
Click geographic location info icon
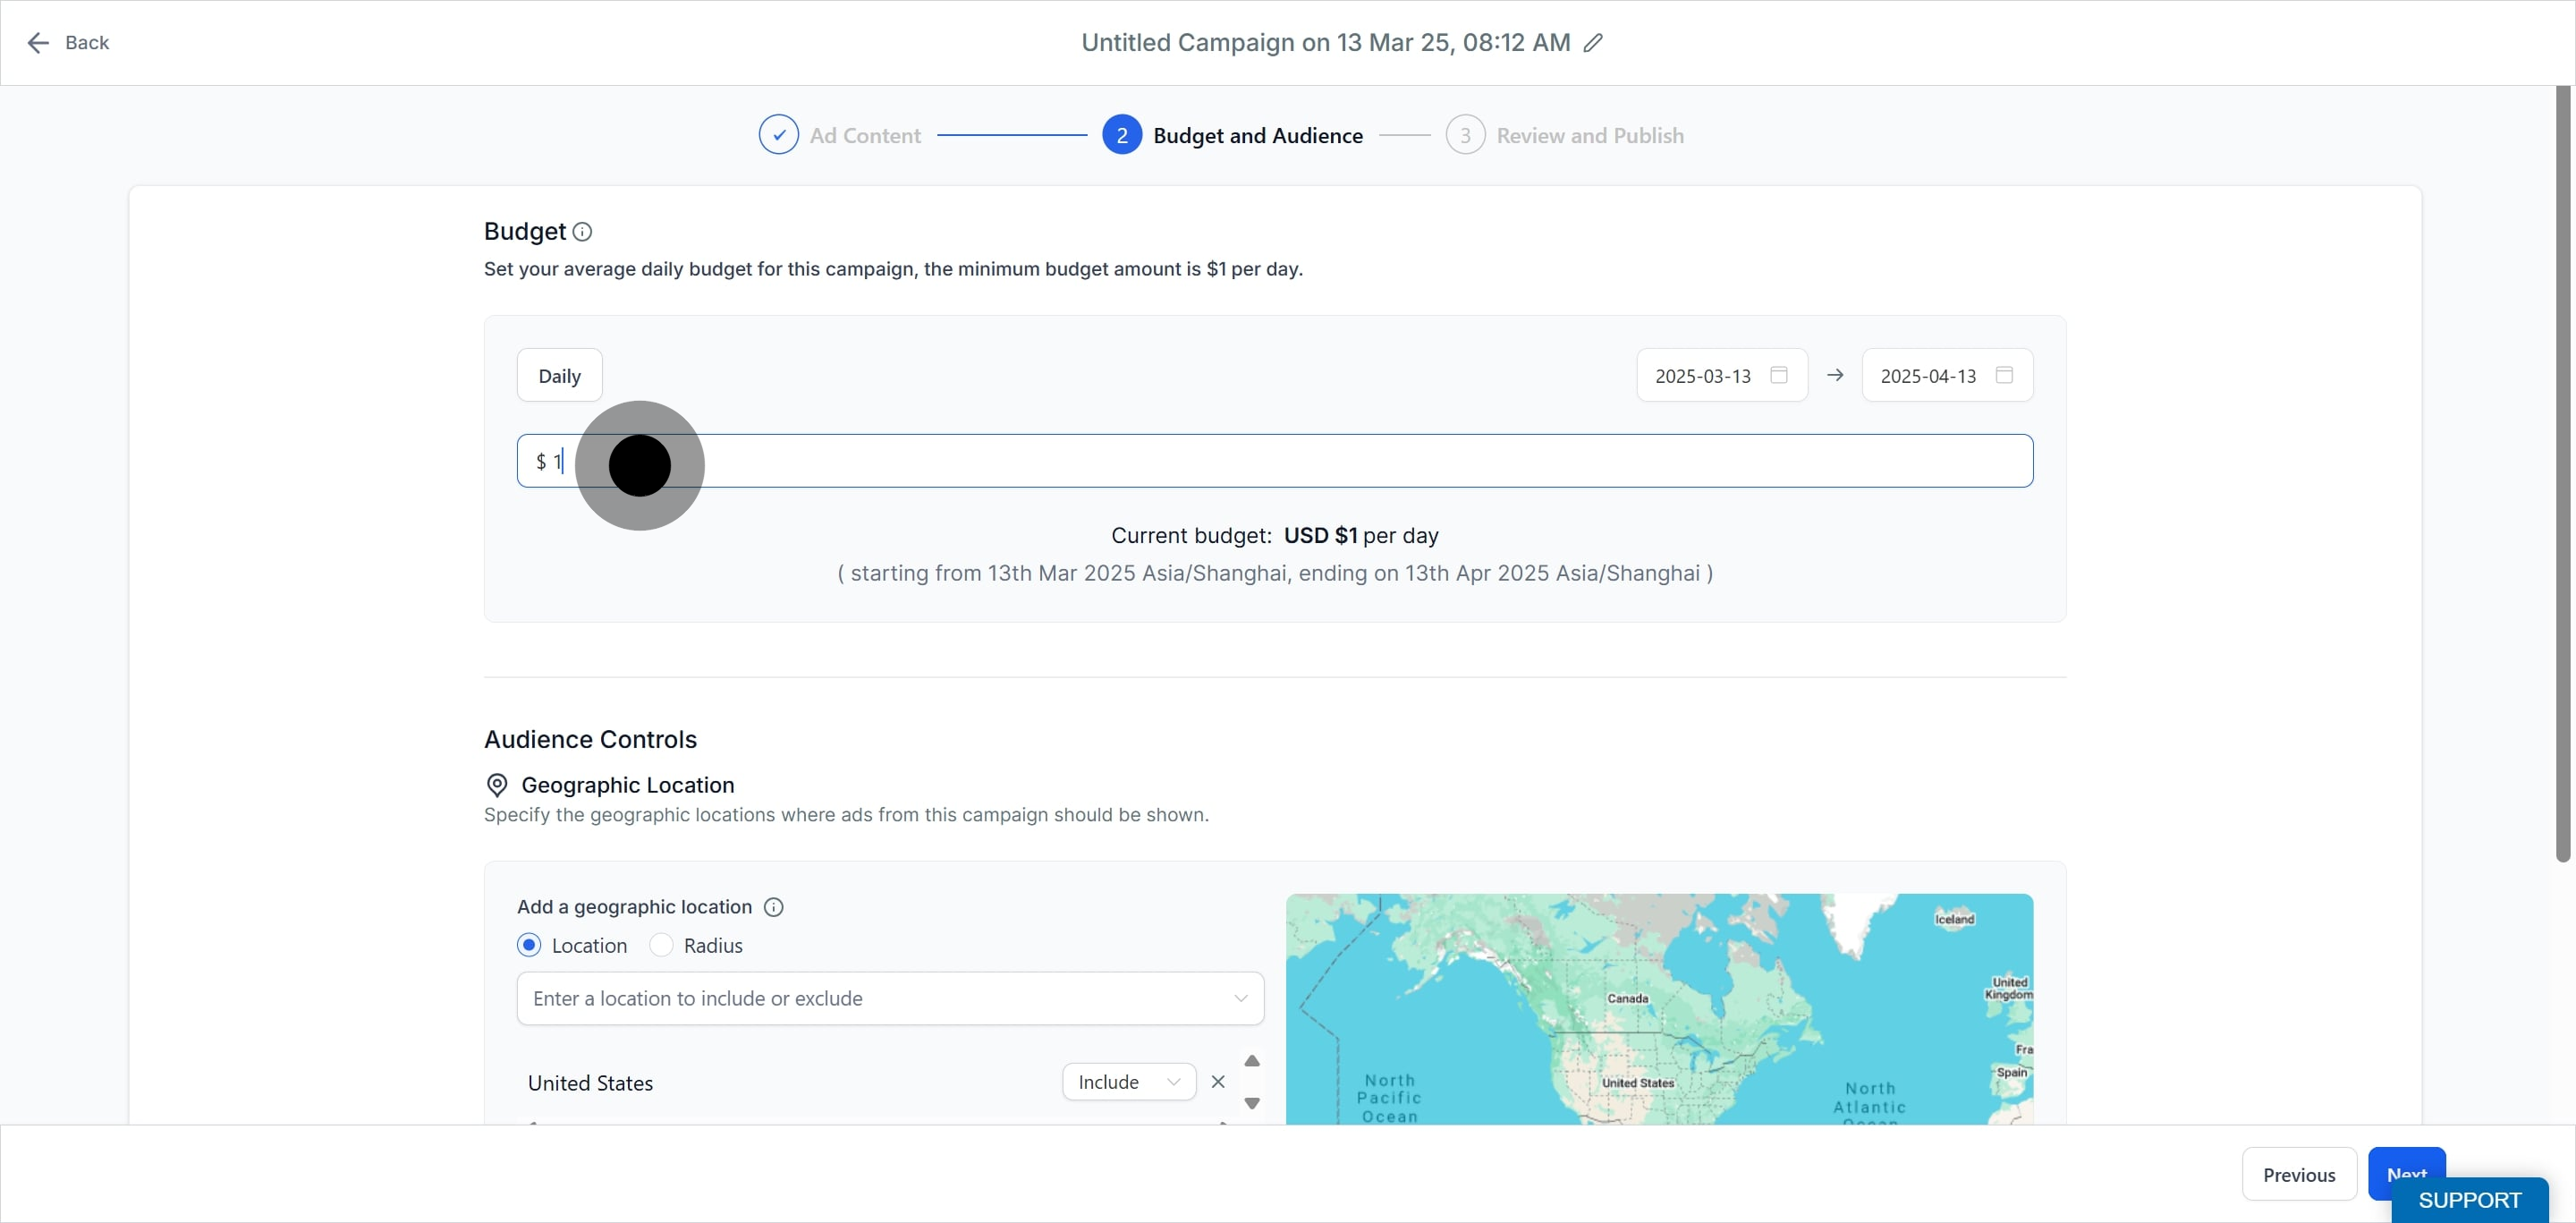pos(773,907)
